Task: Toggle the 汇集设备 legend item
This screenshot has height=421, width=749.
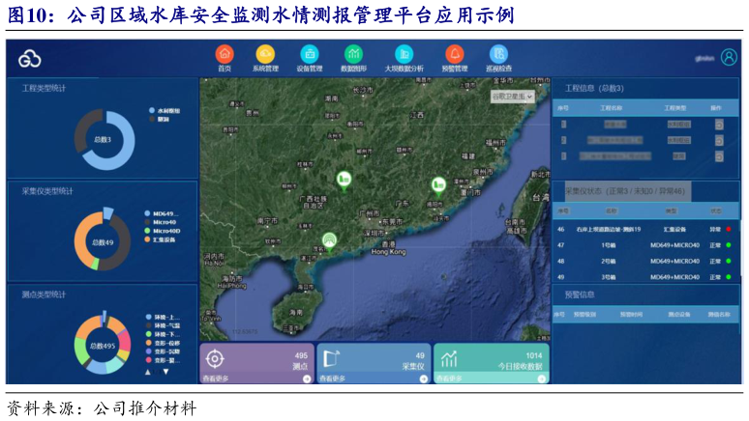Action: pyautogui.click(x=160, y=239)
